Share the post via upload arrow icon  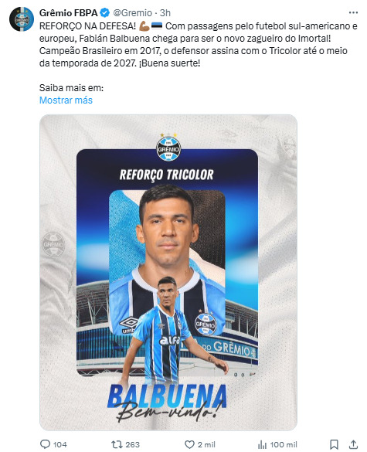click(354, 444)
